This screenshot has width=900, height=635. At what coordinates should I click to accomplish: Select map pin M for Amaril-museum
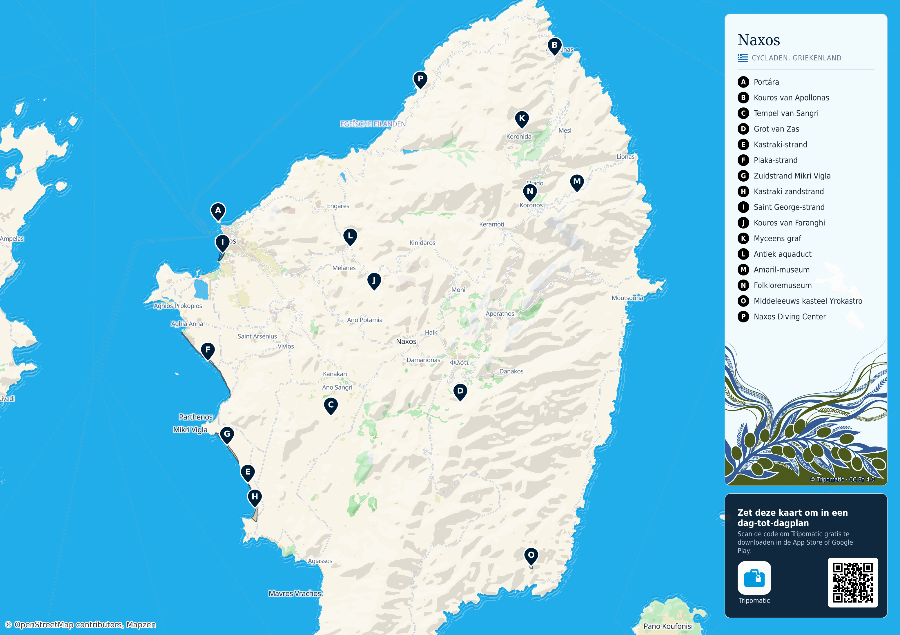pyautogui.click(x=577, y=183)
